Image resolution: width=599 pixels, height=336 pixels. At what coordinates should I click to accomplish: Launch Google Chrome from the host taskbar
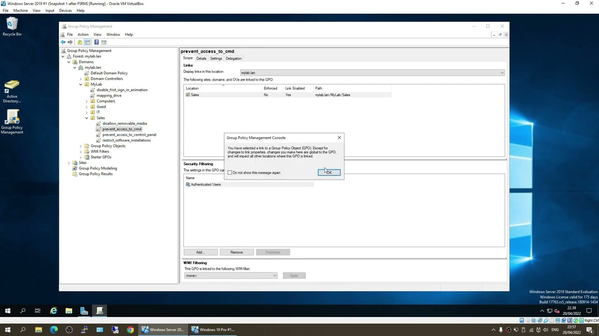[130, 330]
